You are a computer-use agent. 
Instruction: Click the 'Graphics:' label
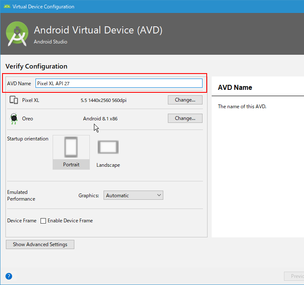[89, 196]
